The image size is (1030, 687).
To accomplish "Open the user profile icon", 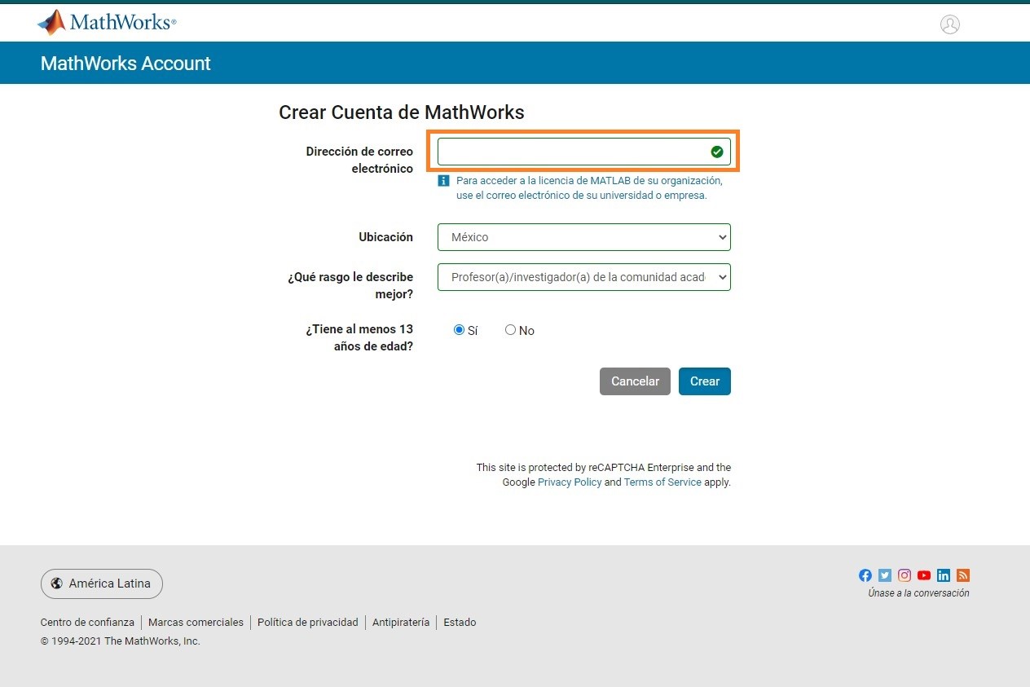I will [x=949, y=24].
